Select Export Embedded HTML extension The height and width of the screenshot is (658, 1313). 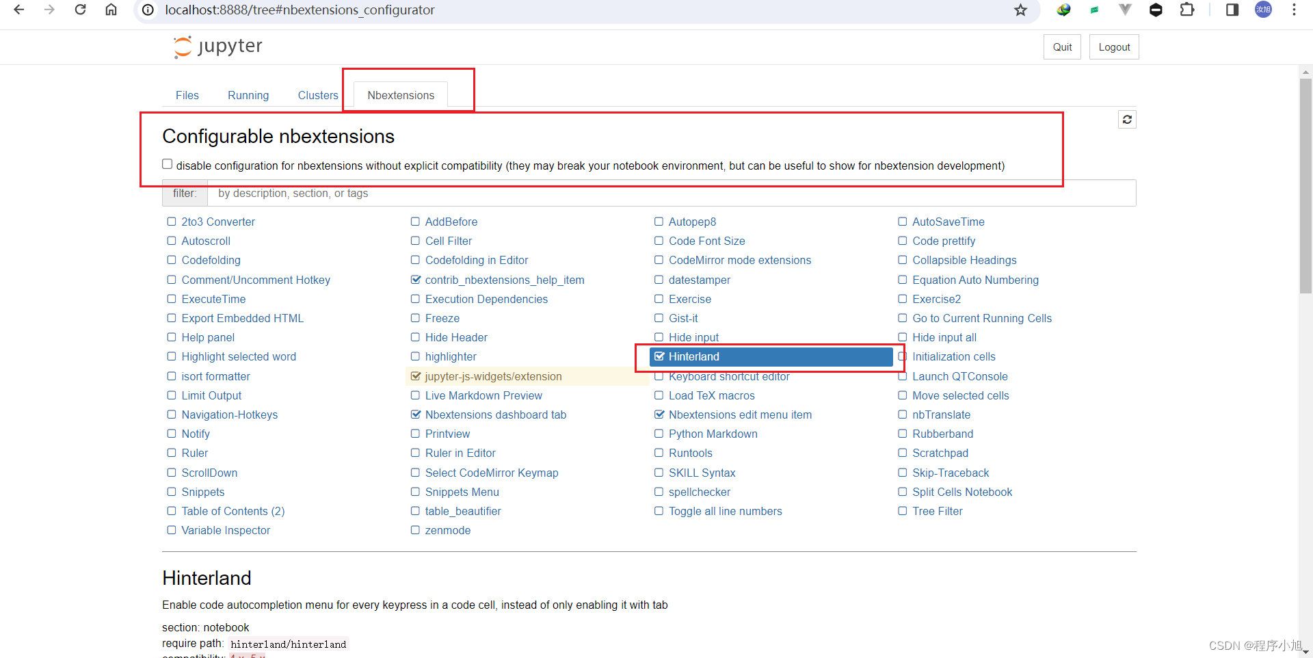(x=242, y=318)
